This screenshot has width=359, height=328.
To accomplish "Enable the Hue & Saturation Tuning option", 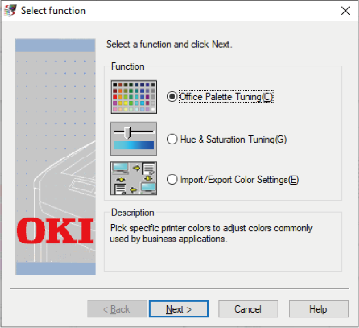I will [172, 139].
